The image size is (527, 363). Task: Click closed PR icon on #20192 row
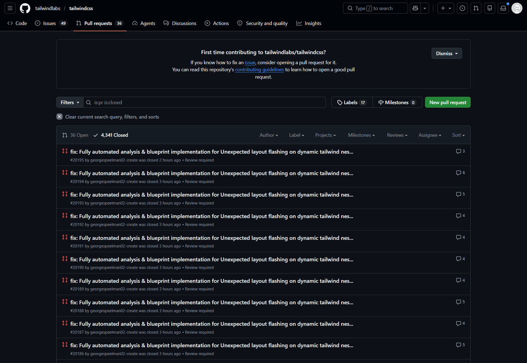pyautogui.click(x=65, y=216)
